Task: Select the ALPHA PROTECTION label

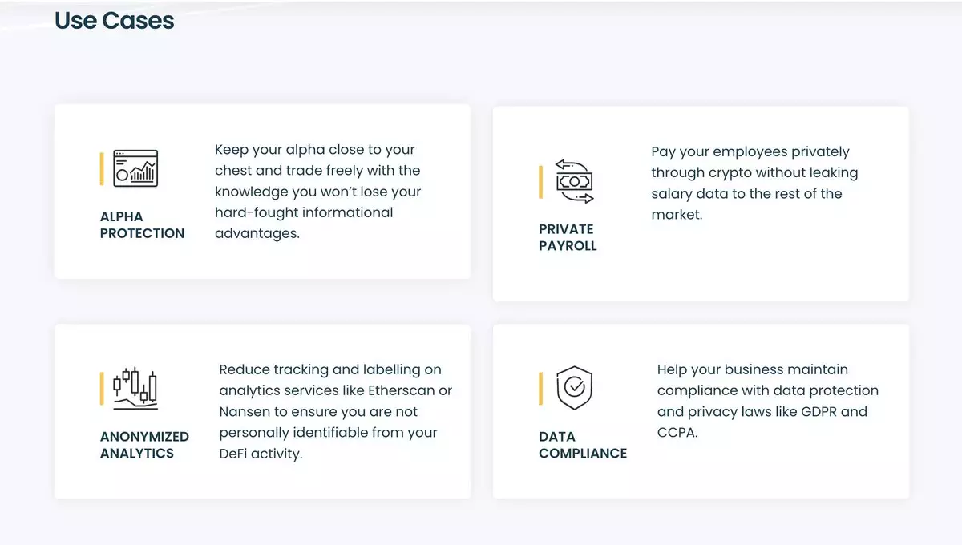Action: (x=142, y=225)
